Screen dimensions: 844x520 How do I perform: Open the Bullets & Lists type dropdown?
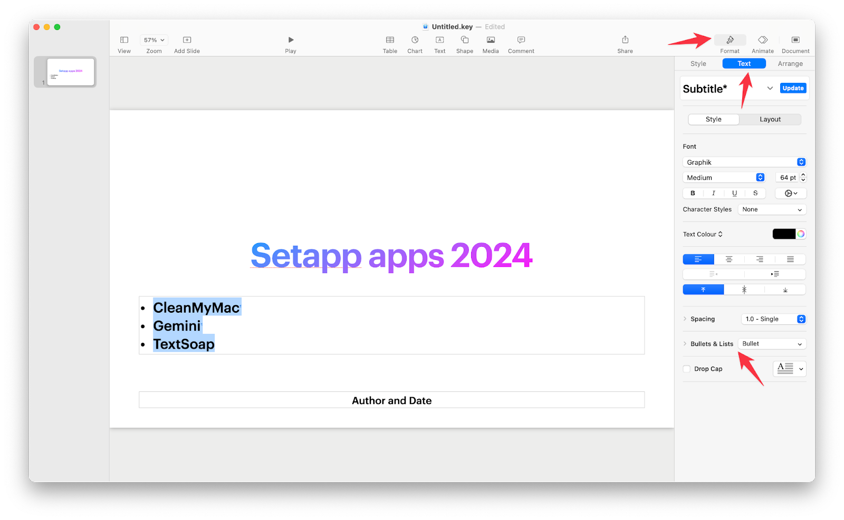coord(771,343)
